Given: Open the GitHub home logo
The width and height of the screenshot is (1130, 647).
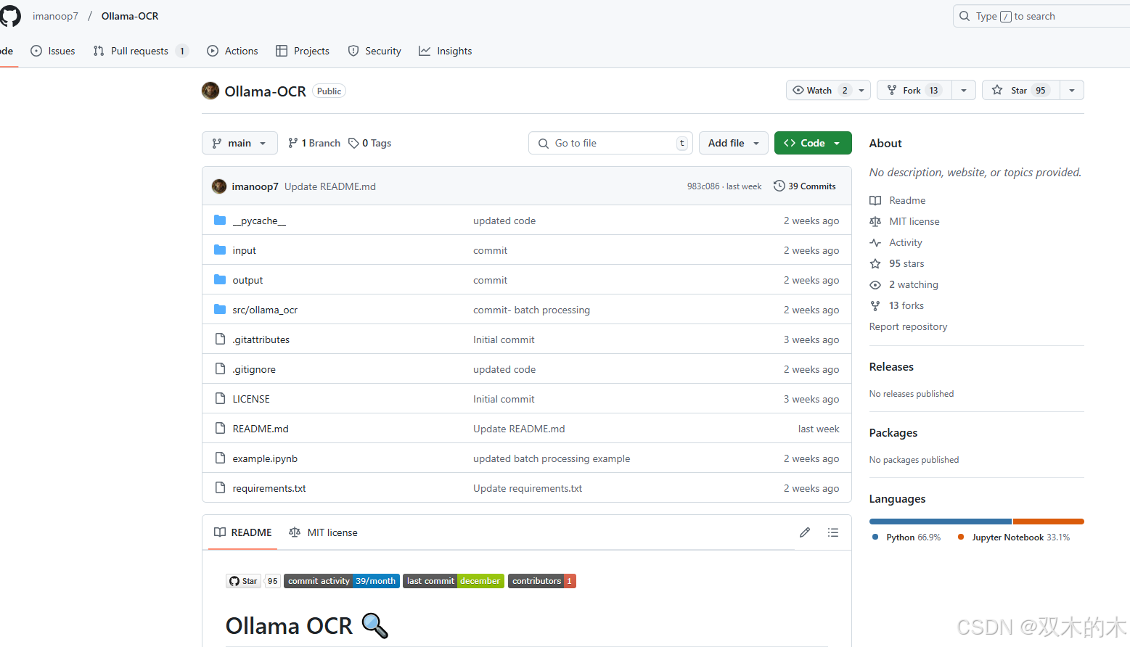Looking at the screenshot, I should (10, 16).
